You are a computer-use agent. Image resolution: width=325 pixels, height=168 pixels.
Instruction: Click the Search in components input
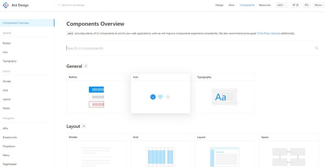190,48
